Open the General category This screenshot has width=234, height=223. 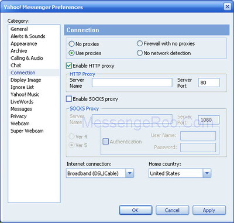(x=19, y=29)
